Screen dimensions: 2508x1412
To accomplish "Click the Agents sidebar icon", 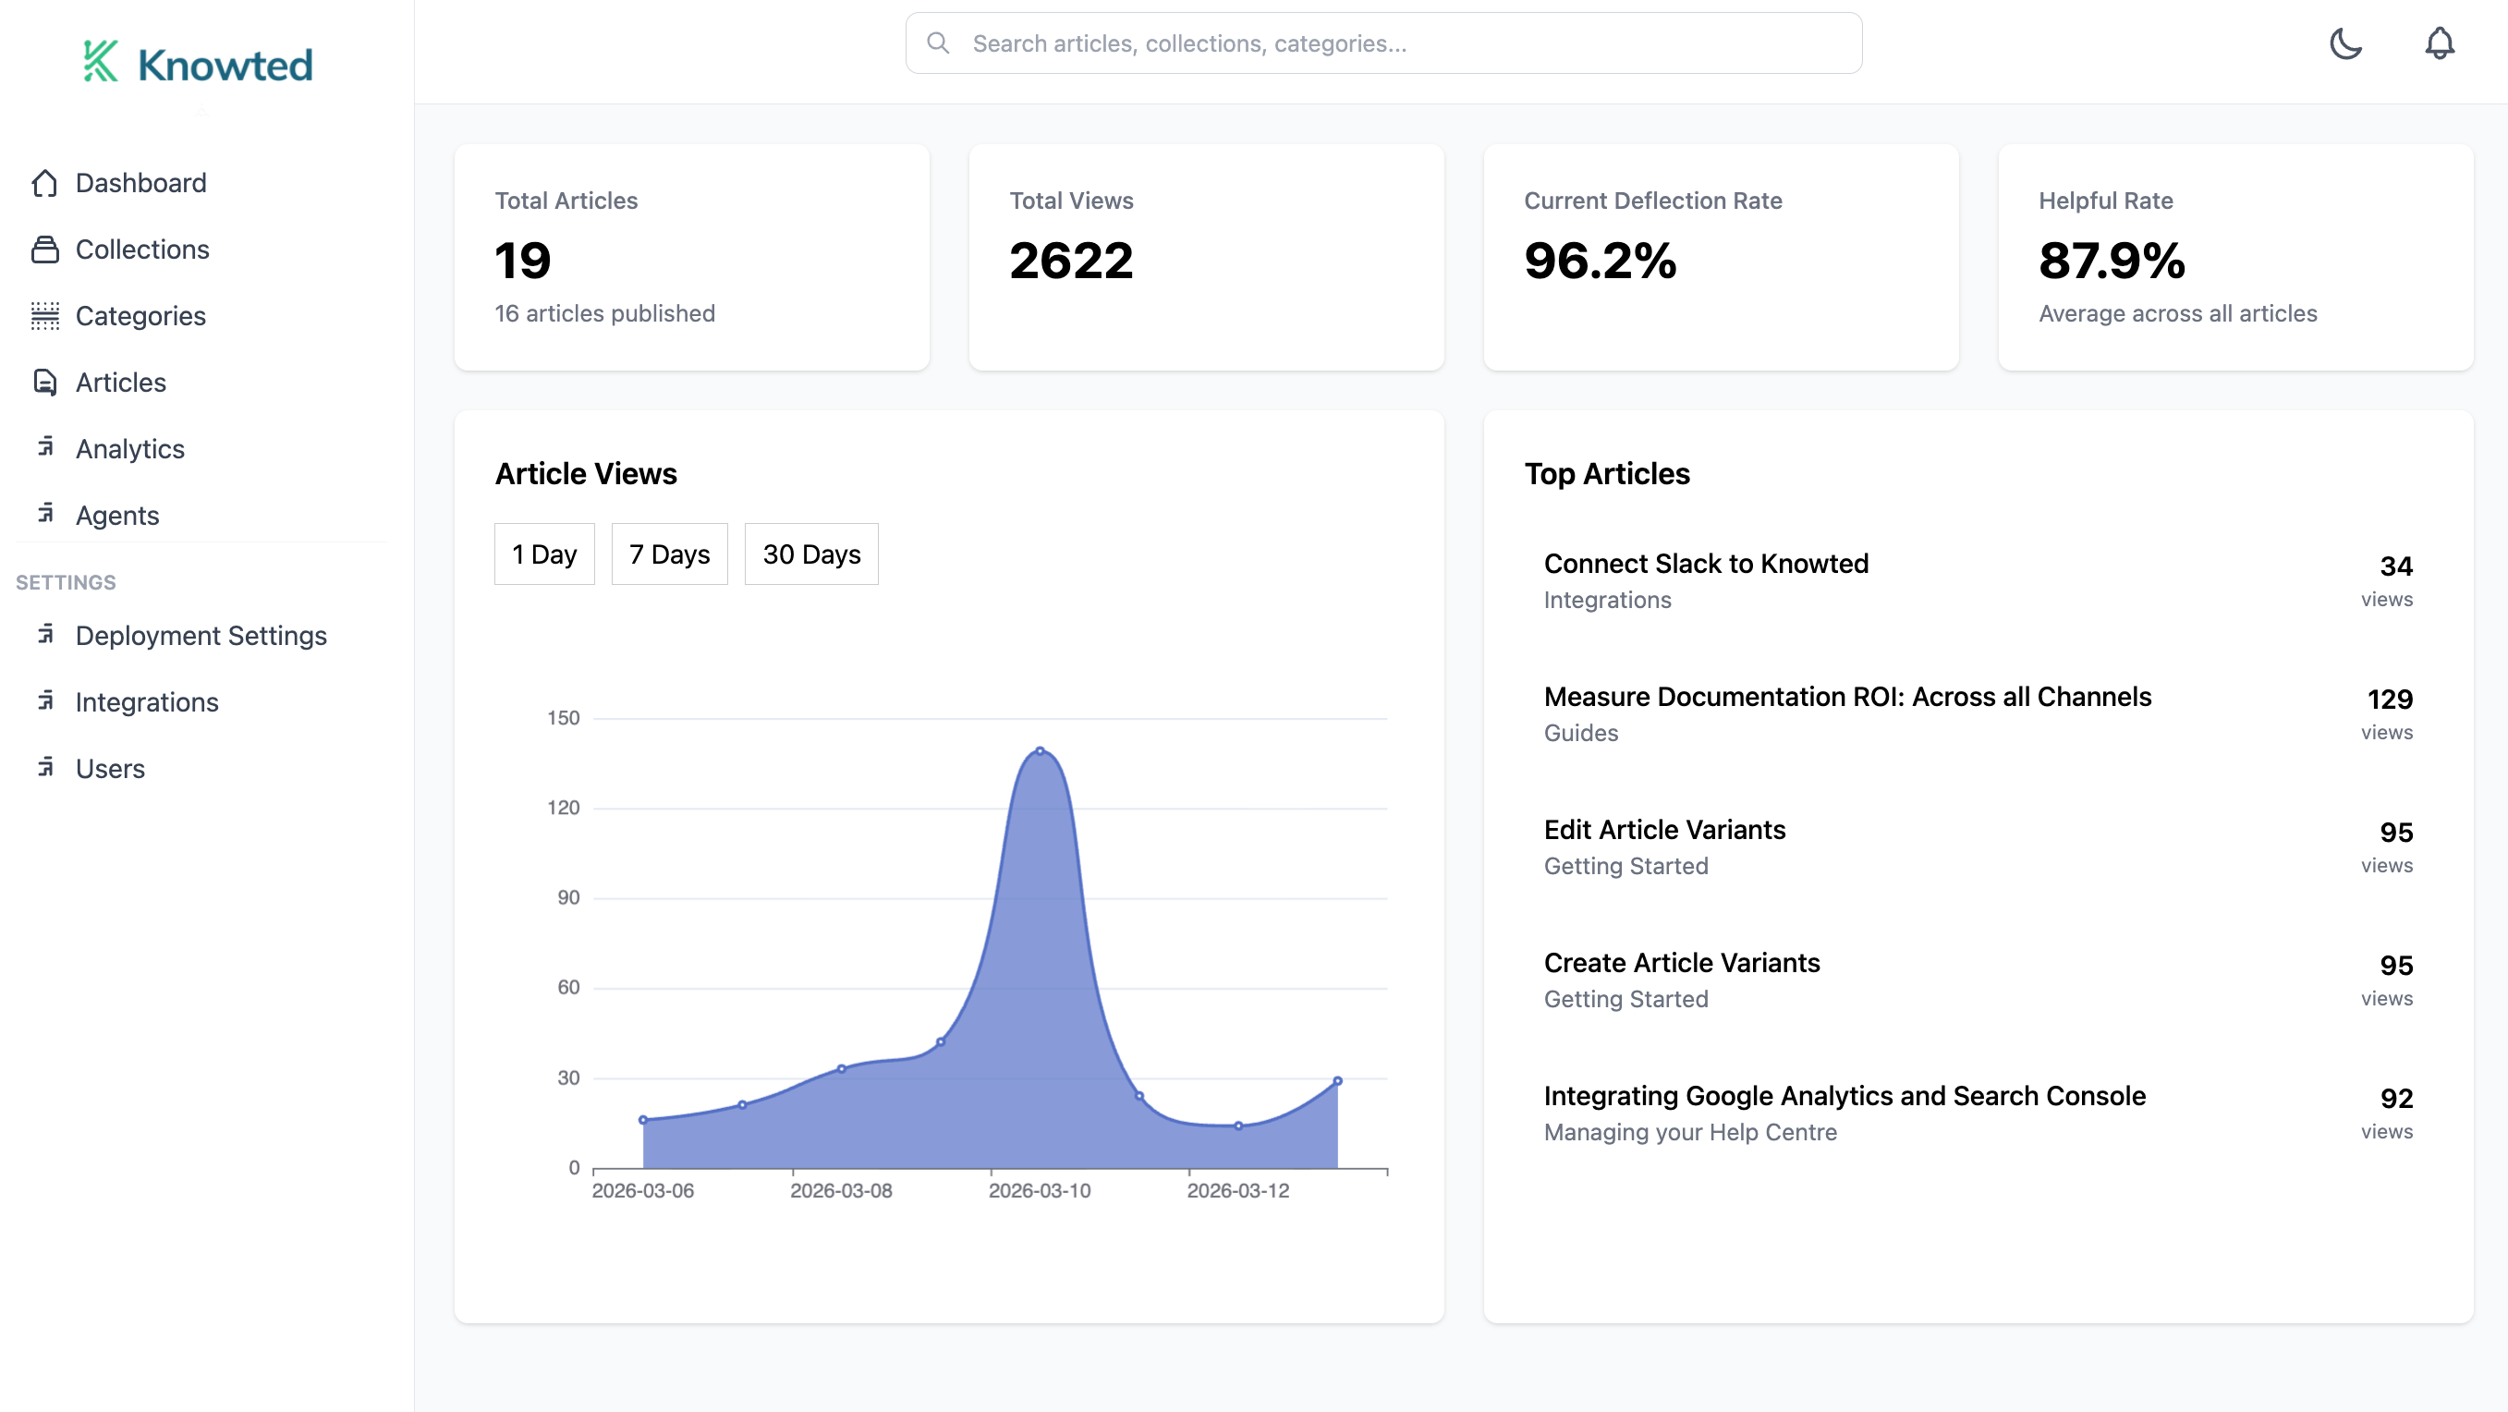I will [x=46, y=513].
